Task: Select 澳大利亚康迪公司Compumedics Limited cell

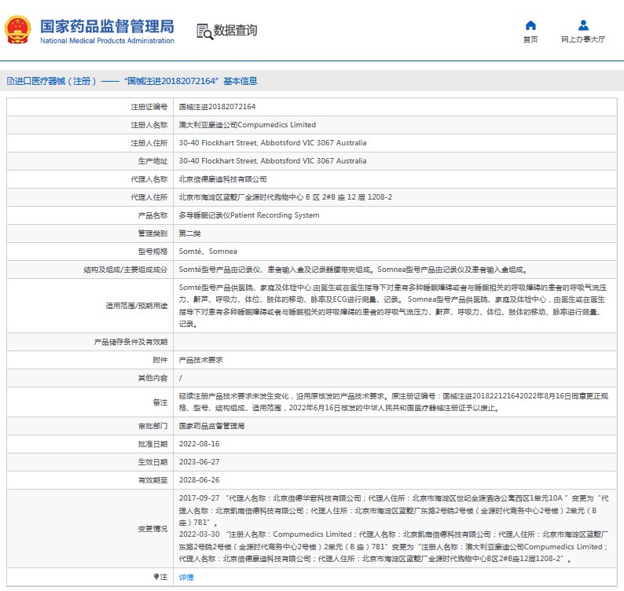Action: click(247, 125)
